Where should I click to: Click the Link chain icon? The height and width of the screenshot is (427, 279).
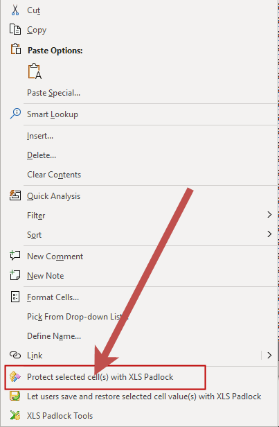click(15, 355)
